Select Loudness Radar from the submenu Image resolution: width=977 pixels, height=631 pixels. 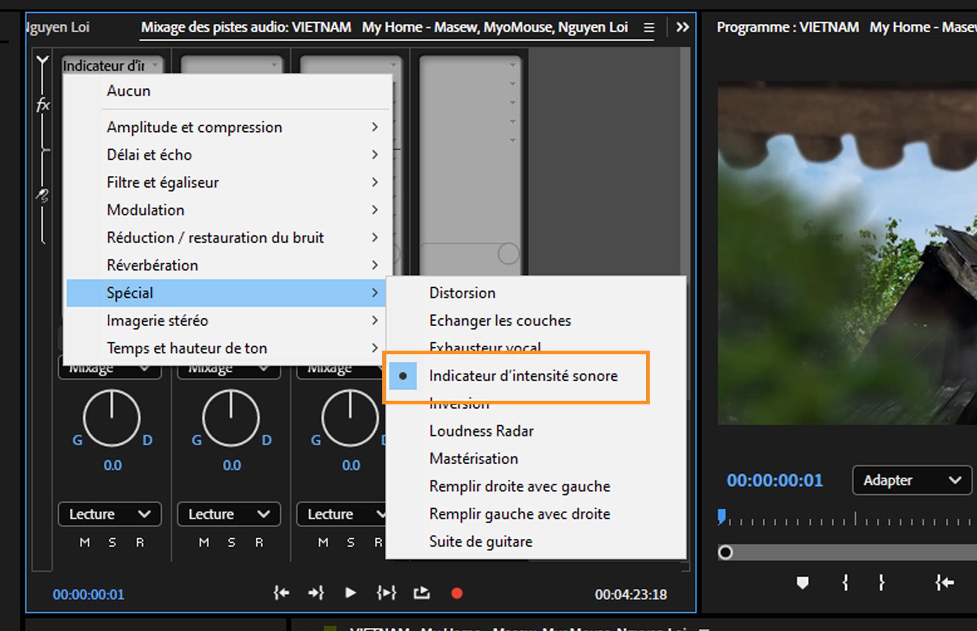[x=481, y=431]
